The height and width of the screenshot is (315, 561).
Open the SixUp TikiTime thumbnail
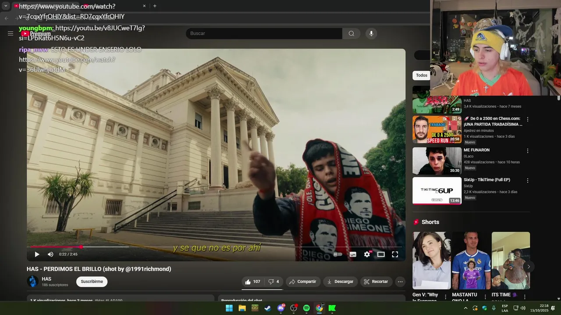point(437,190)
